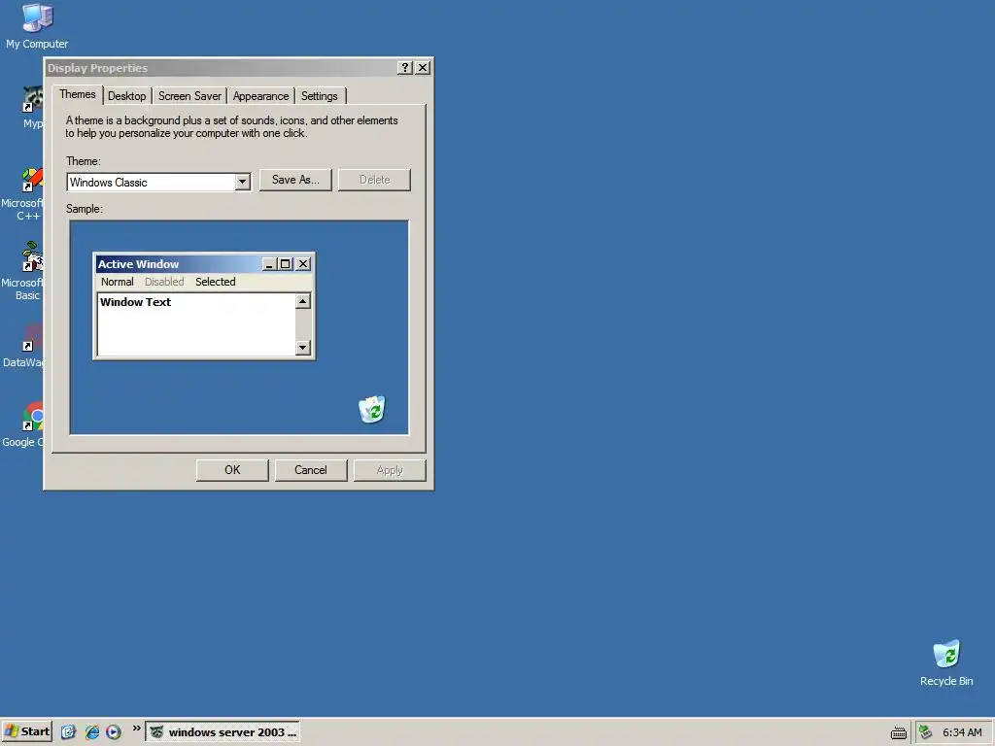Click the Delete theme button

point(374,180)
